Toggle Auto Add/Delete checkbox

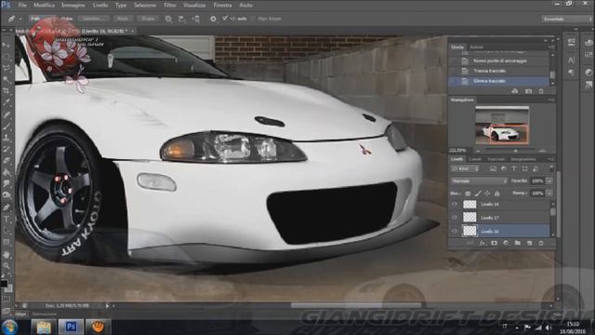click(x=225, y=19)
